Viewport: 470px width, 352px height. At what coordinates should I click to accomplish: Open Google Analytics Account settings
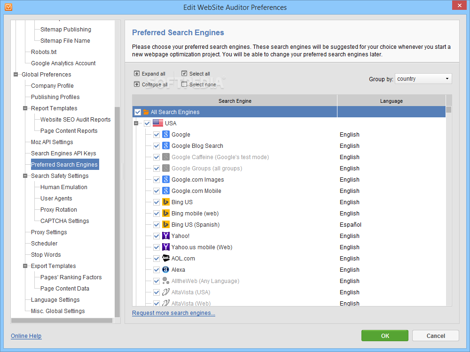click(63, 63)
